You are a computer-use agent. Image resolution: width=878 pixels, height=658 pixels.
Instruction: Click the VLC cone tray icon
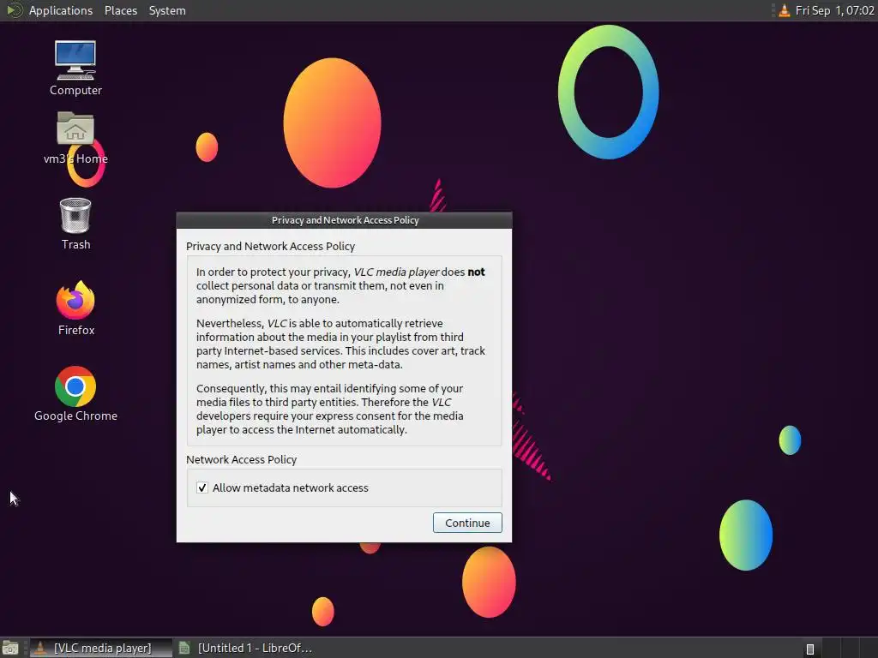[785, 10]
